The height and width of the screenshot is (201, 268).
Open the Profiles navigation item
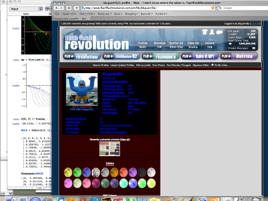(143, 43)
